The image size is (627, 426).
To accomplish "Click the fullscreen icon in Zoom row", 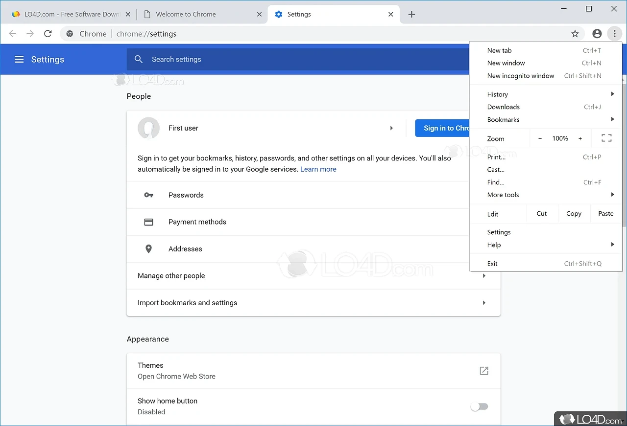I will (606, 138).
